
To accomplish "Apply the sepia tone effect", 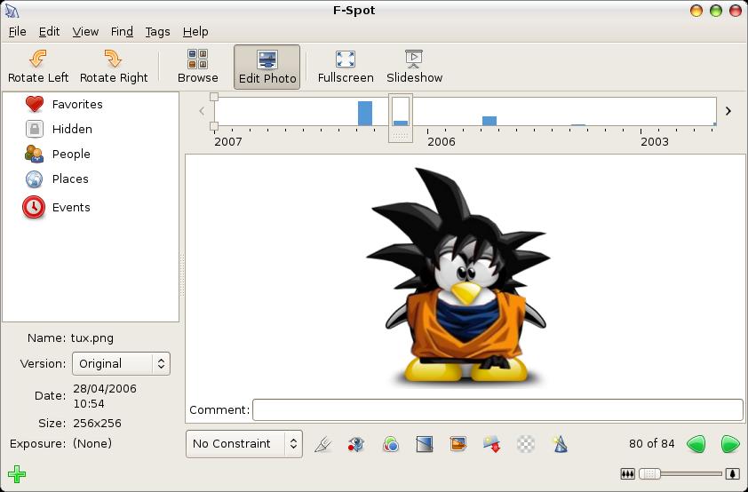I will point(458,444).
